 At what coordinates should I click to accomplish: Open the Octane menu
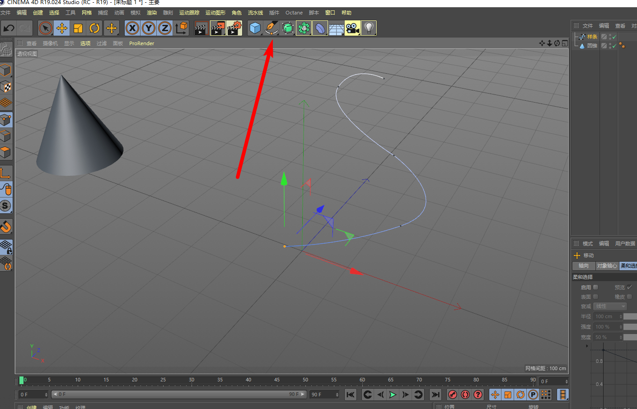(294, 13)
